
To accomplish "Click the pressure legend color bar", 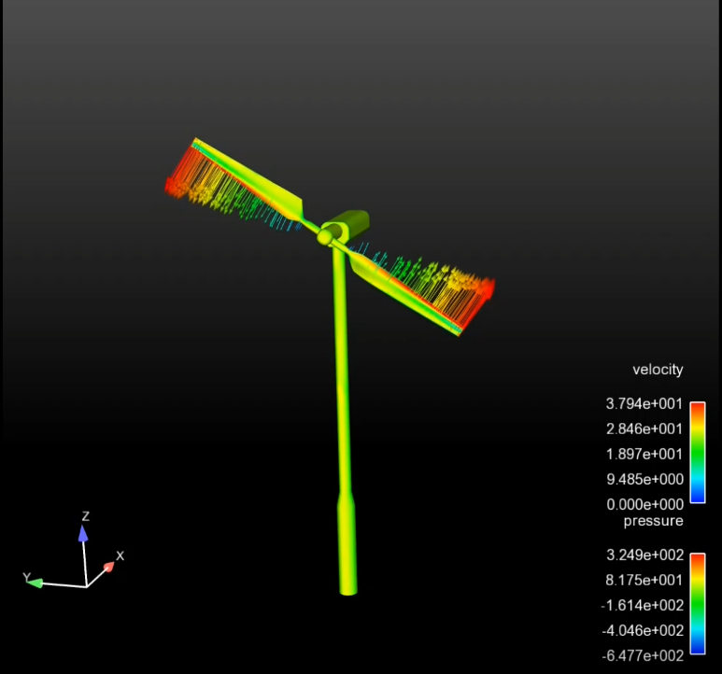I will (697, 605).
